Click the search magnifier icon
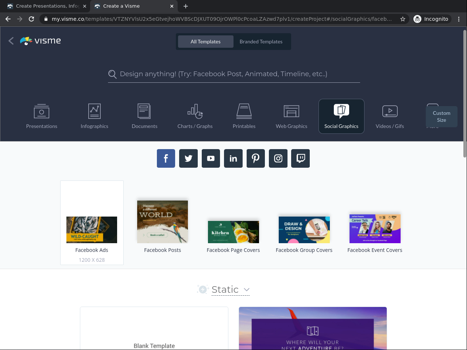Image resolution: width=467 pixels, height=350 pixels. (112, 74)
